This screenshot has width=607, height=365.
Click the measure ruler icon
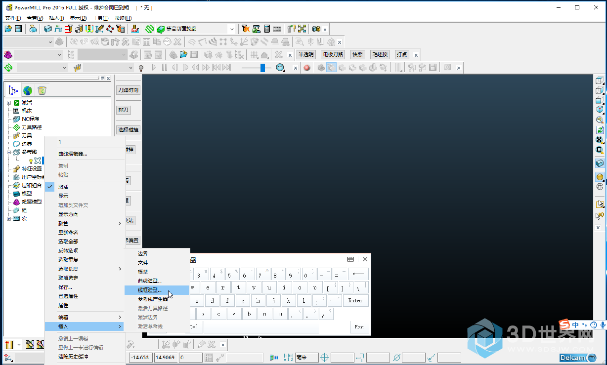277,29
